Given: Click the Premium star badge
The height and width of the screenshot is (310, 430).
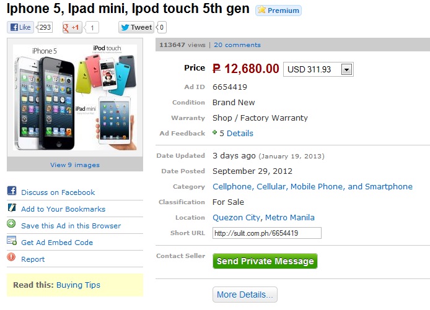Looking at the screenshot, I should [x=278, y=11].
